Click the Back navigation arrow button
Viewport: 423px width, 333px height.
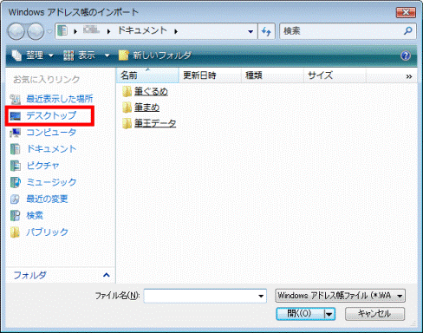point(16,31)
